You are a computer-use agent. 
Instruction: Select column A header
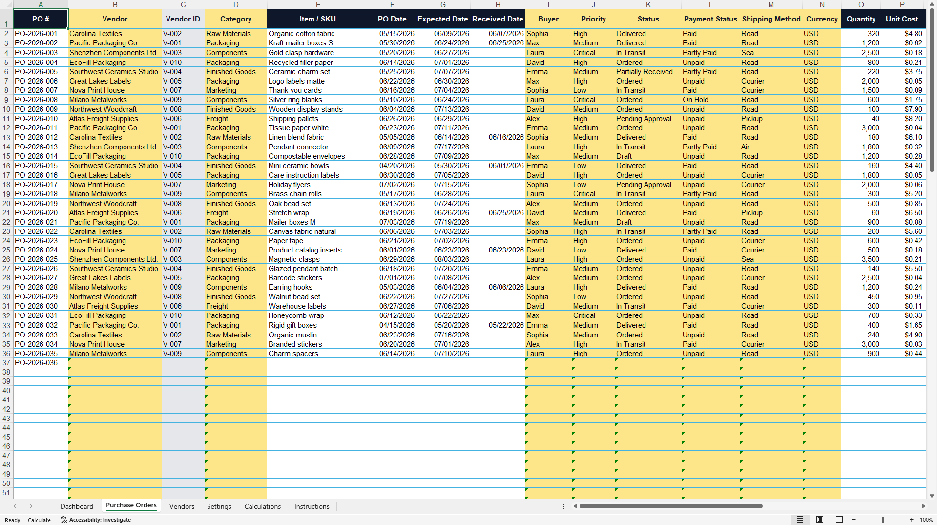pos(41,4)
